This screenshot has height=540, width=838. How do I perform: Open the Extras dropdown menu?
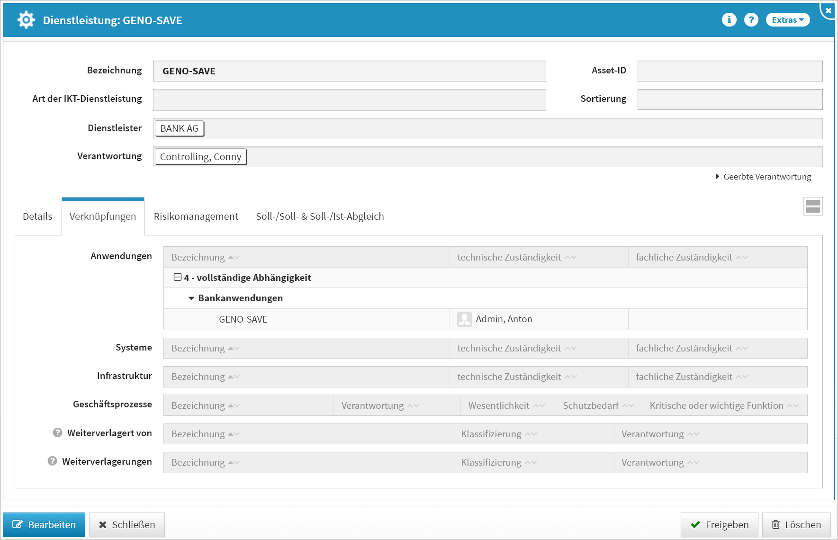point(787,20)
